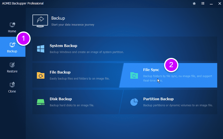The image size is (223, 139).
Task: Close the AOMEI Backupper window
Action: pos(220,3)
